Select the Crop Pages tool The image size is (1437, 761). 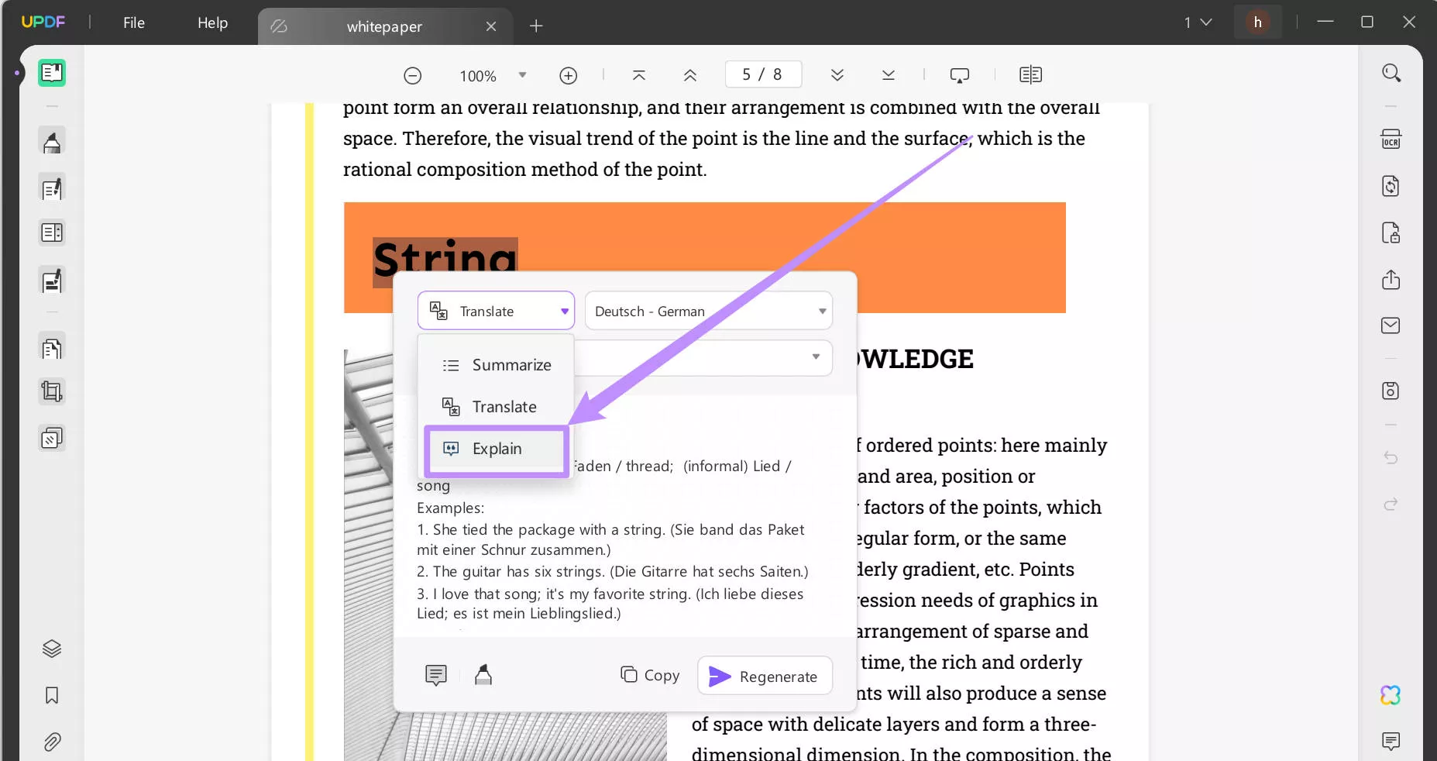[52, 392]
